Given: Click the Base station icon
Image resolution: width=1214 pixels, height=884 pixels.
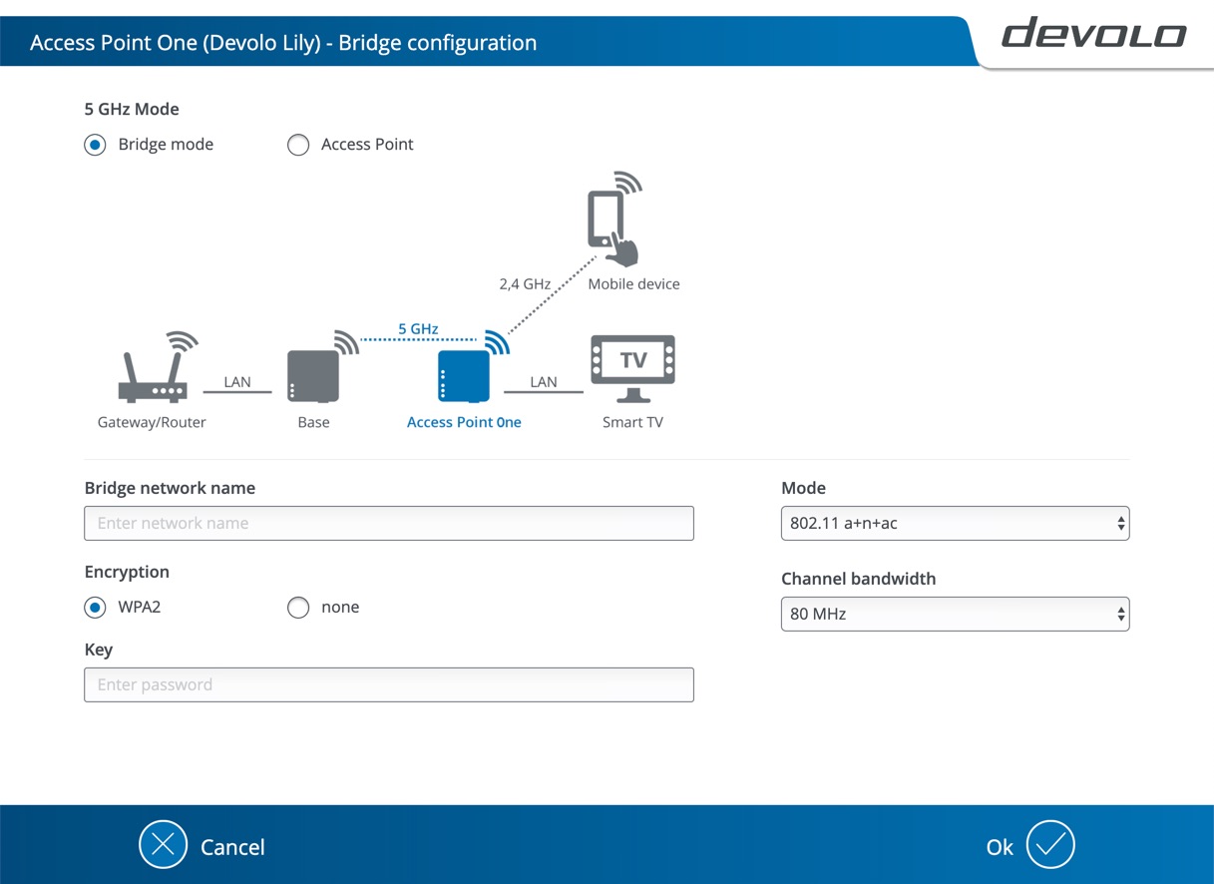Looking at the screenshot, I should point(313,375).
